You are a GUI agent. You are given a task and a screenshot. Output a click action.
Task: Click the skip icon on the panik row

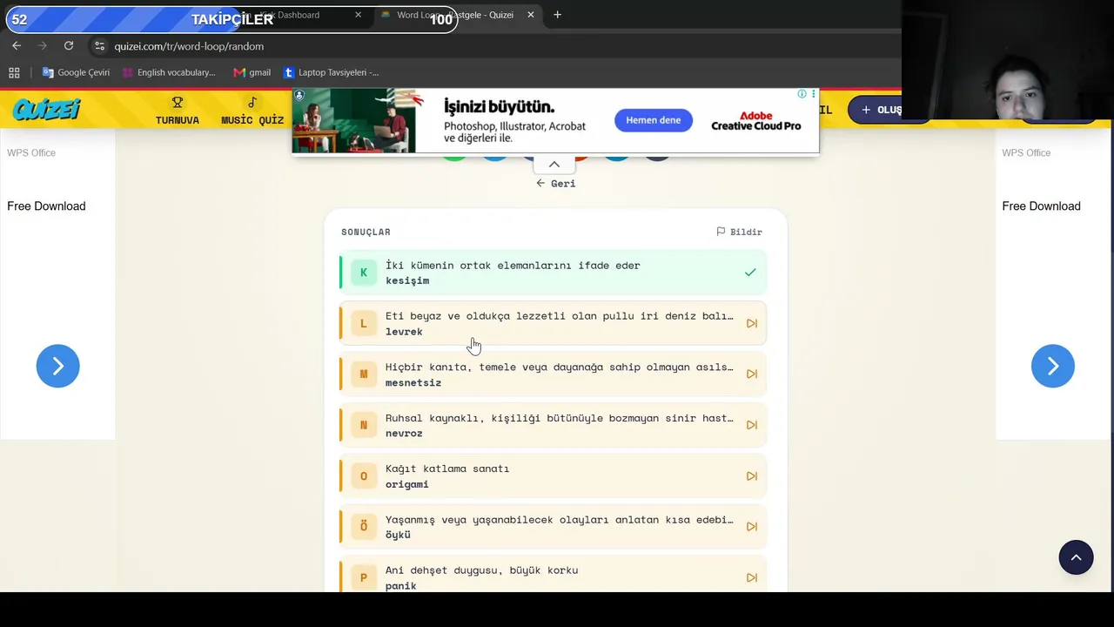(x=752, y=577)
